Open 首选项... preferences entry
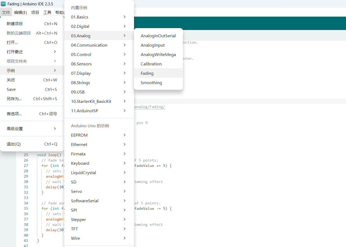This screenshot has height=247, width=346. pos(32,114)
